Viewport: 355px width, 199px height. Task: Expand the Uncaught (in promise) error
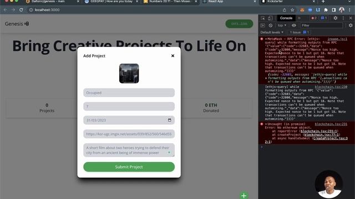tap(266, 124)
